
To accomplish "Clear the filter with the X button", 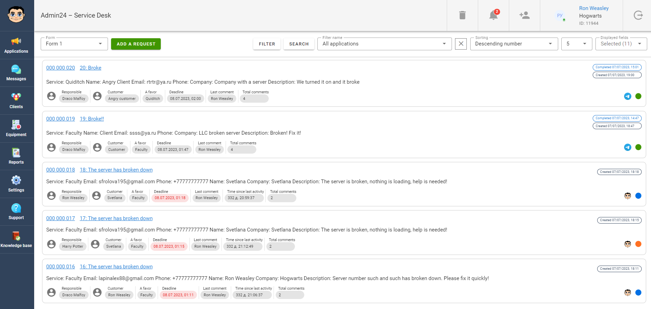I will pos(461,44).
